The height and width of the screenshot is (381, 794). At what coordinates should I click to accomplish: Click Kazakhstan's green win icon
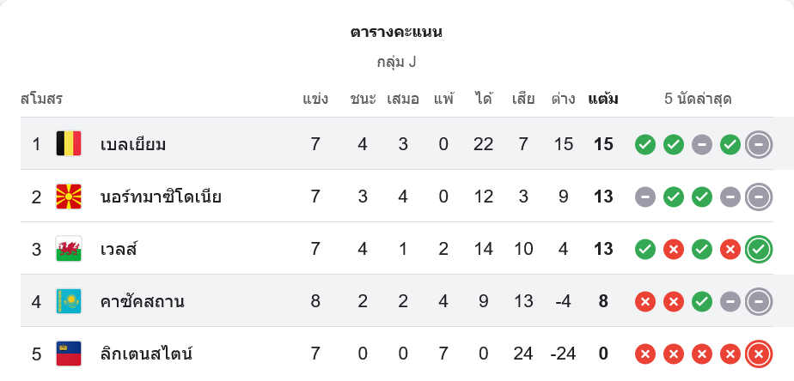coord(702,301)
